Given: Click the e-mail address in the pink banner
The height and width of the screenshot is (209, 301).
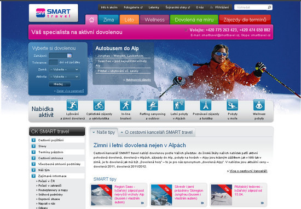Looking at the screenshot, I should pos(221,35).
